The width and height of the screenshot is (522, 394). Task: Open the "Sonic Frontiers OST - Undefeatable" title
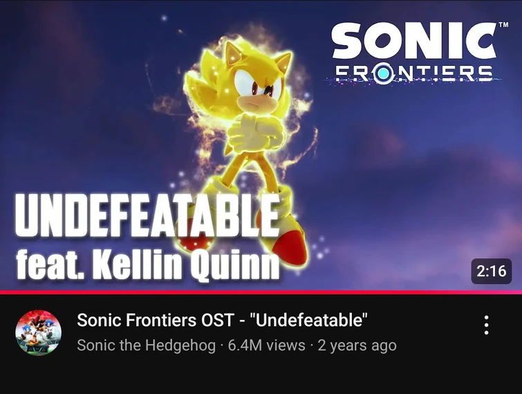tap(222, 320)
